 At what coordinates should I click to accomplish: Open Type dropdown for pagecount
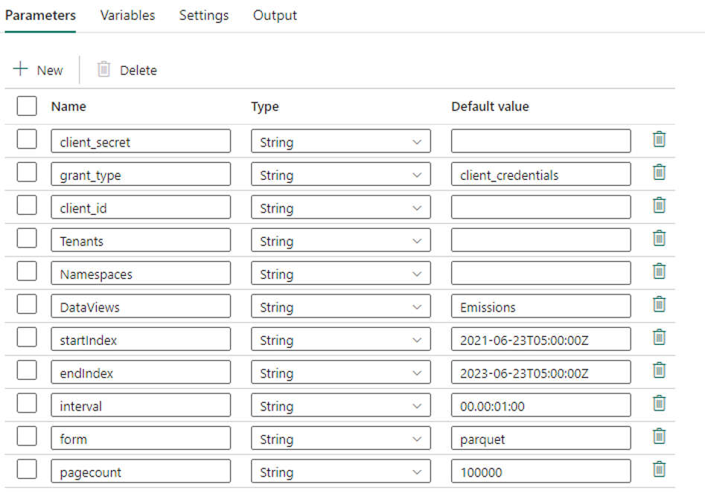pos(341,471)
